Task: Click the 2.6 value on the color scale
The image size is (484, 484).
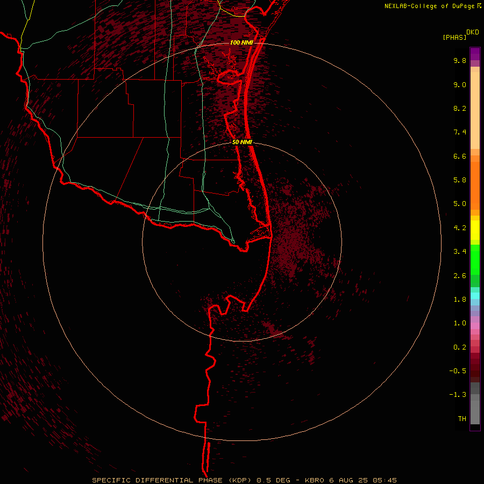Action: point(460,276)
